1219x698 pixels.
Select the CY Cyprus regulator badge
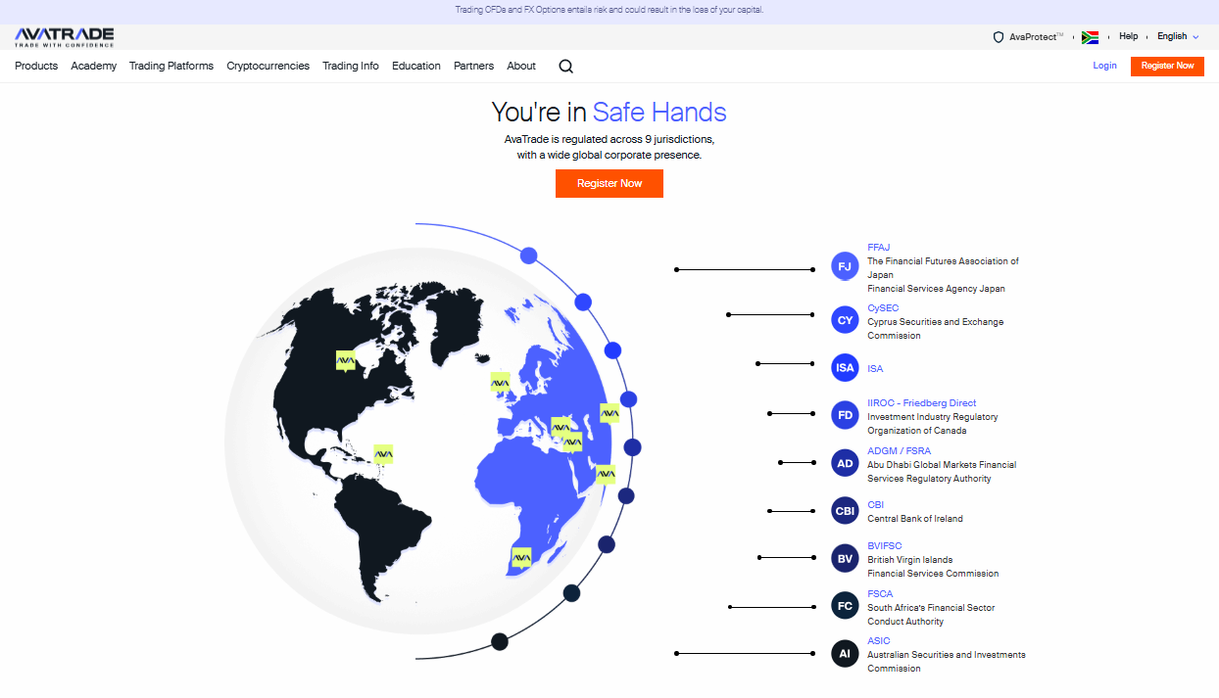(x=845, y=320)
